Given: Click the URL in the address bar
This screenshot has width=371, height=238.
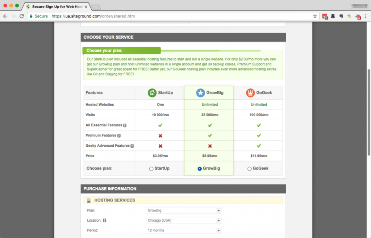Looking at the screenshot, I should pos(93,16).
